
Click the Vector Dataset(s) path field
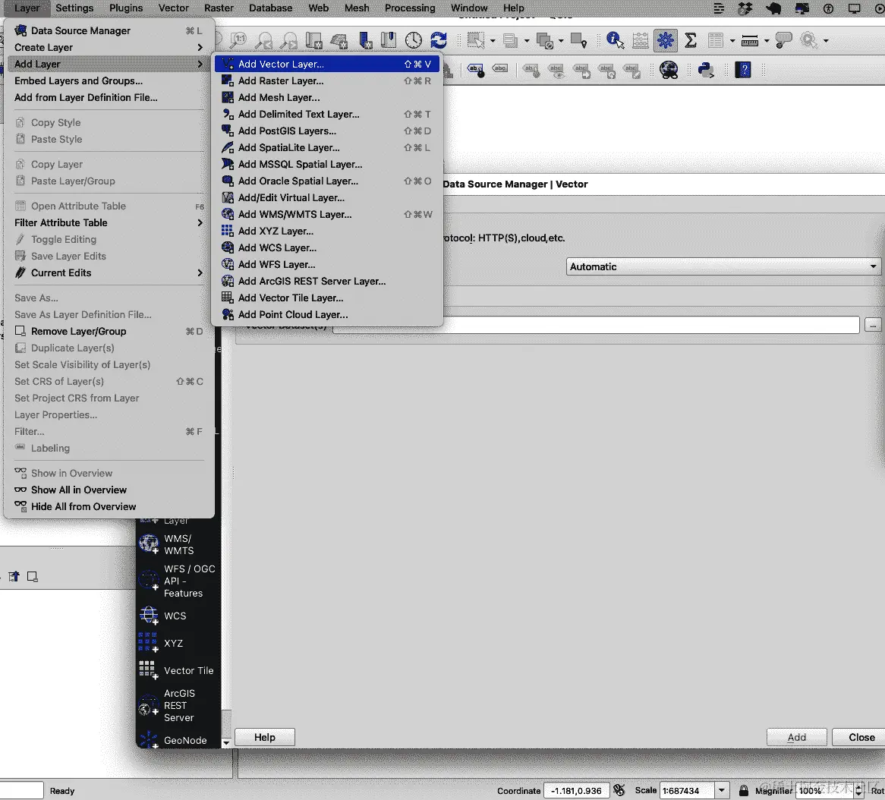pos(596,325)
